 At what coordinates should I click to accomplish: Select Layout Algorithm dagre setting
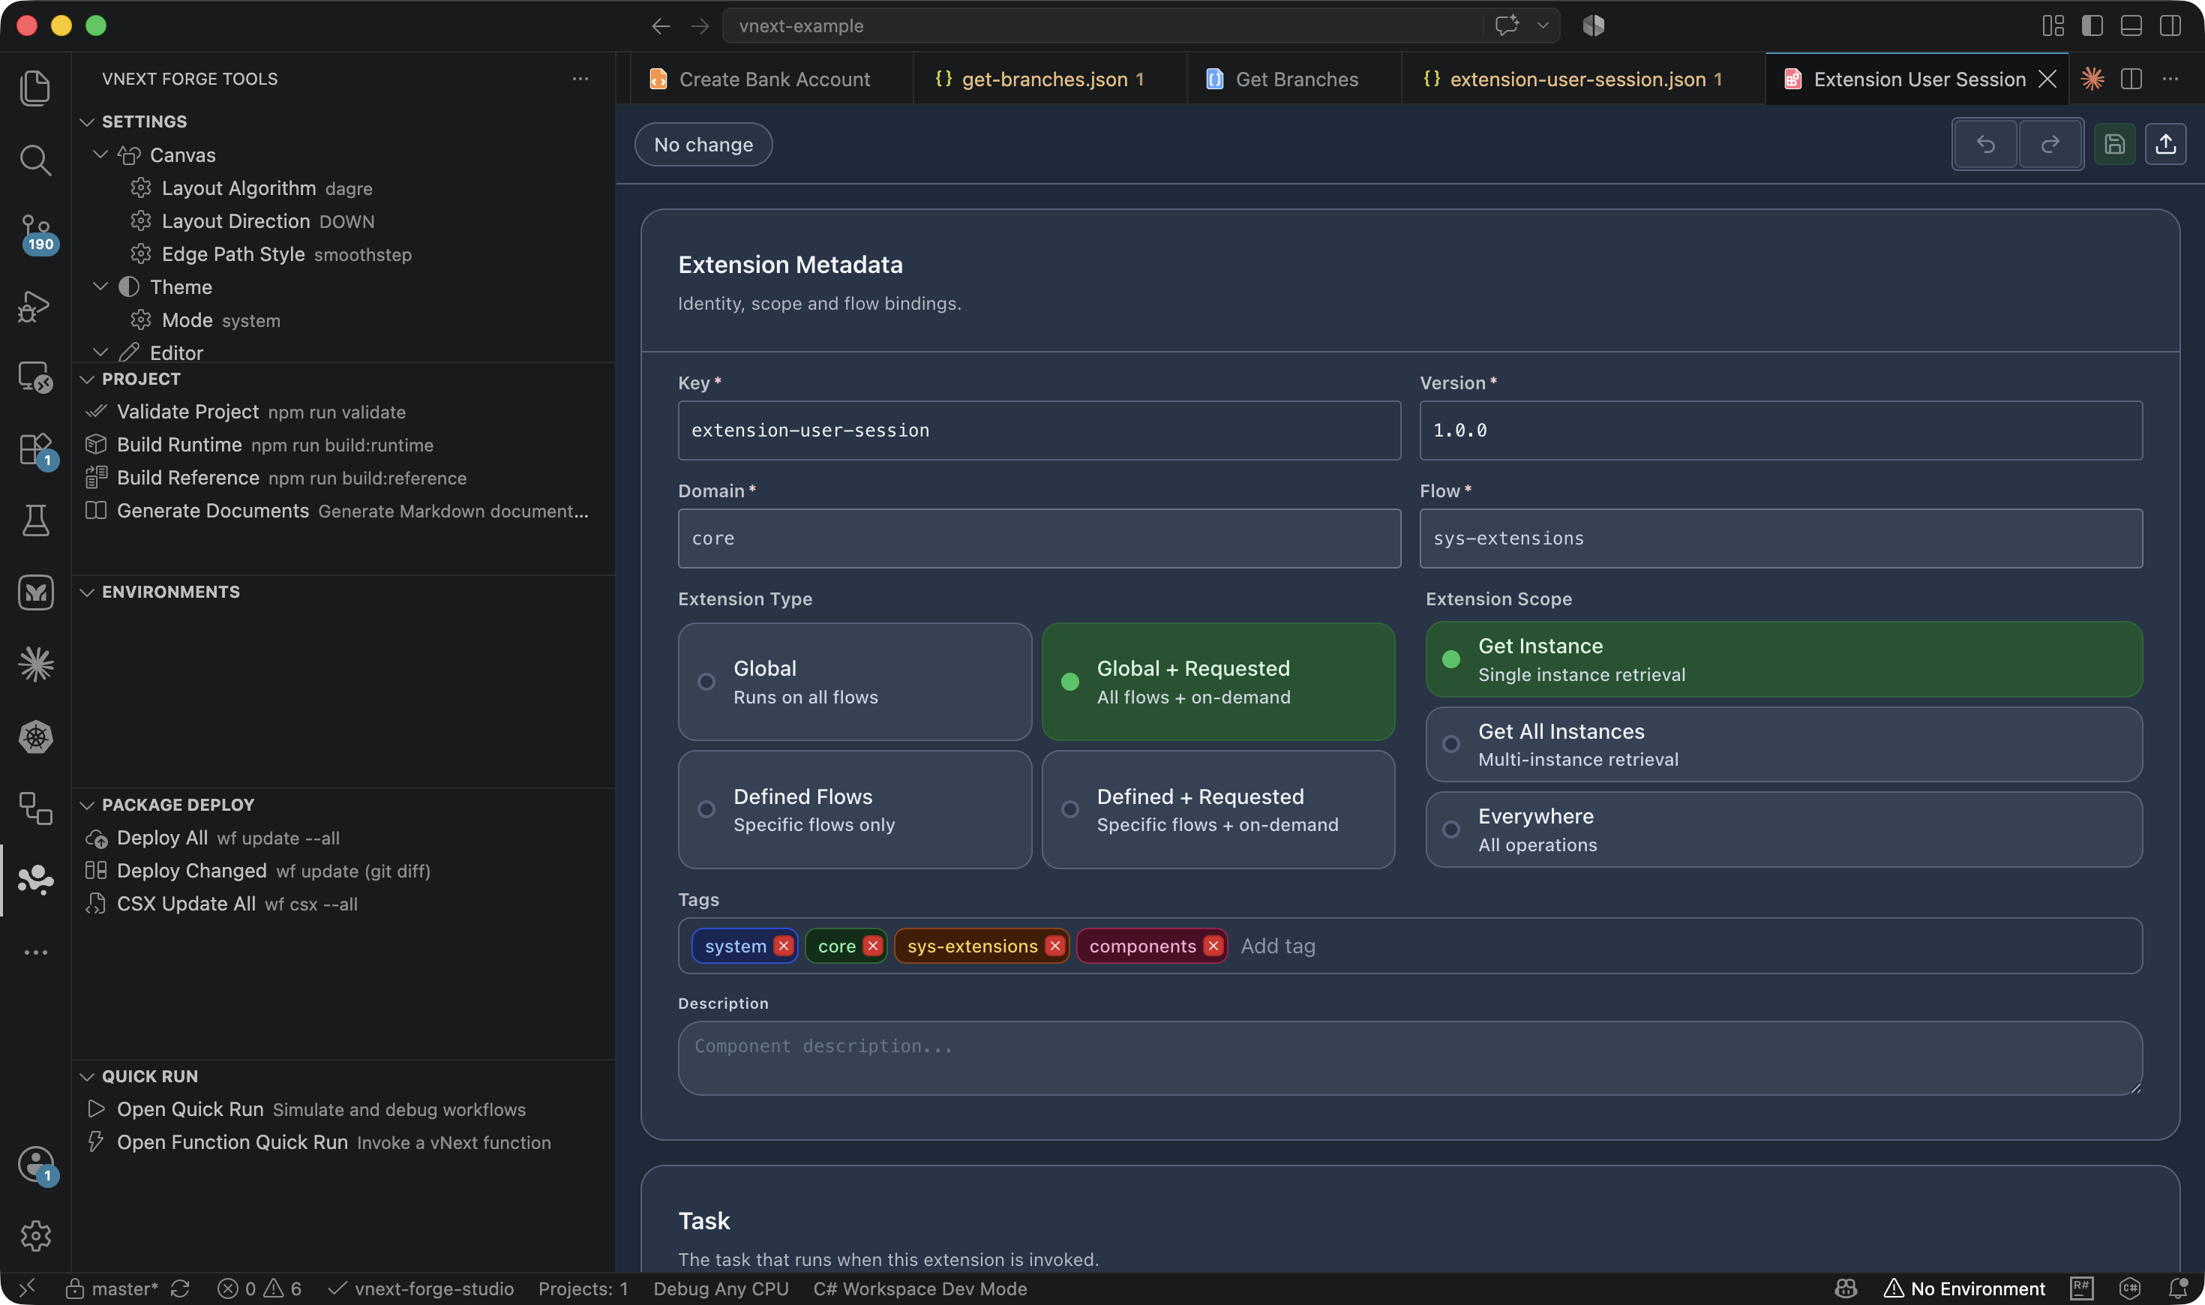343,188
